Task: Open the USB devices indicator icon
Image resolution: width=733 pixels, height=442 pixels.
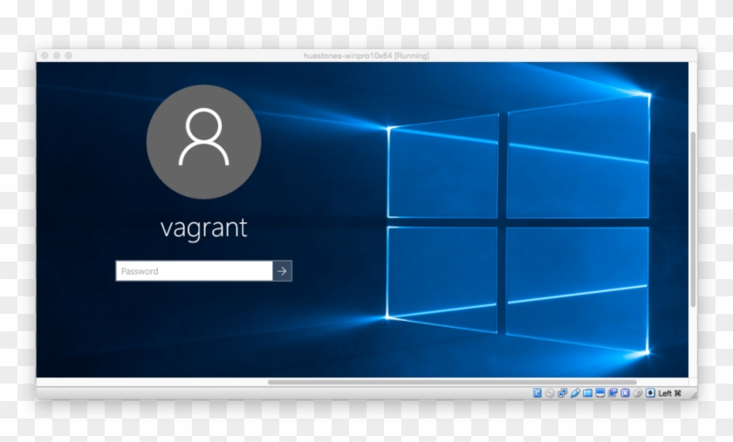Action: (x=575, y=393)
